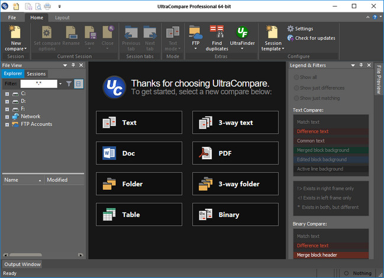Click the 3-way folder compare button
The width and height of the screenshot is (384, 278).
pyautogui.click(x=235, y=184)
